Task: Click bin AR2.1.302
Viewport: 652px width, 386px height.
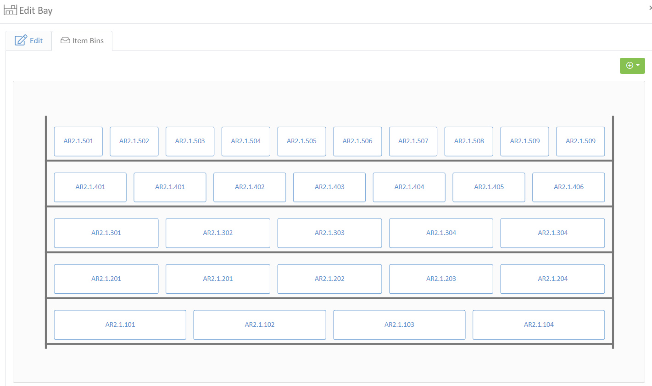Action: point(218,233)
